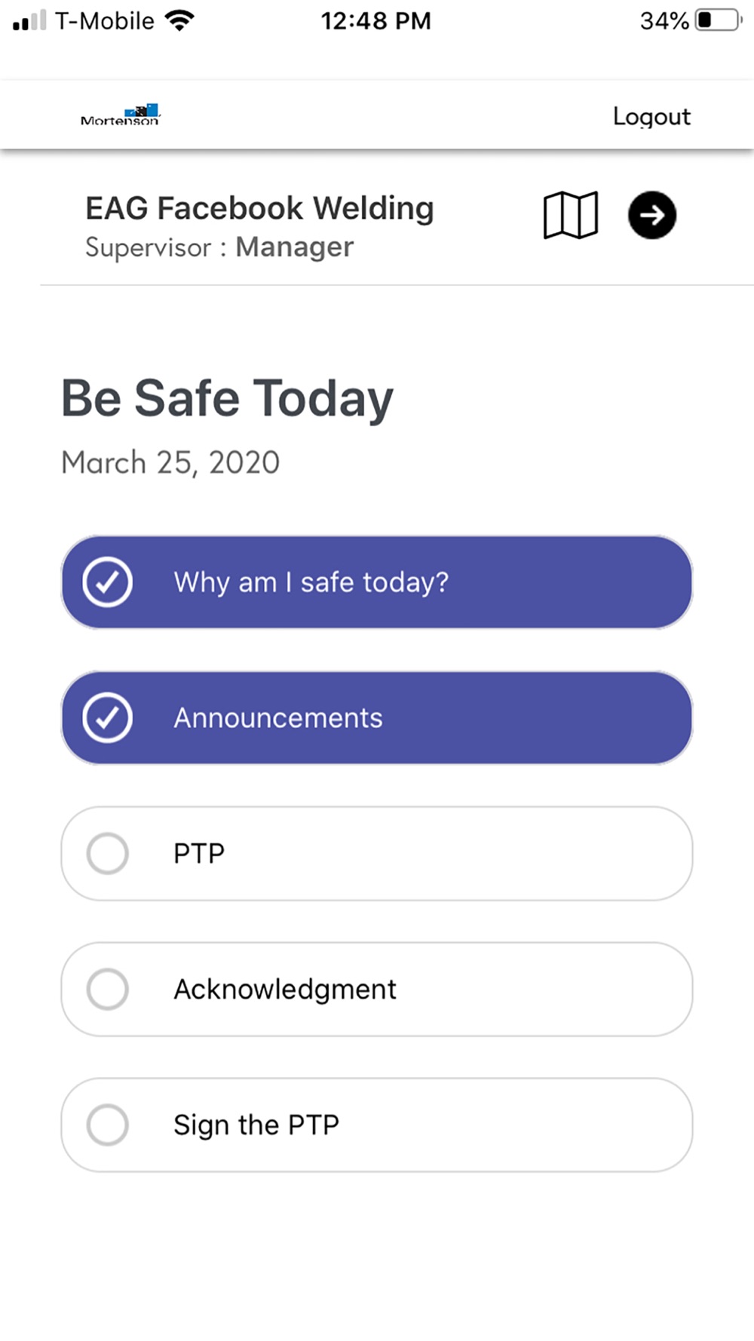Log out using the Logout link
The image size is (754, 1341).
pos(651,117)
